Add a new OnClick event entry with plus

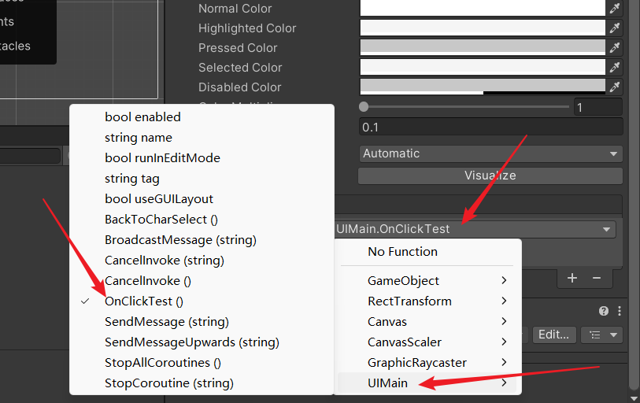(x=572, y=278)
